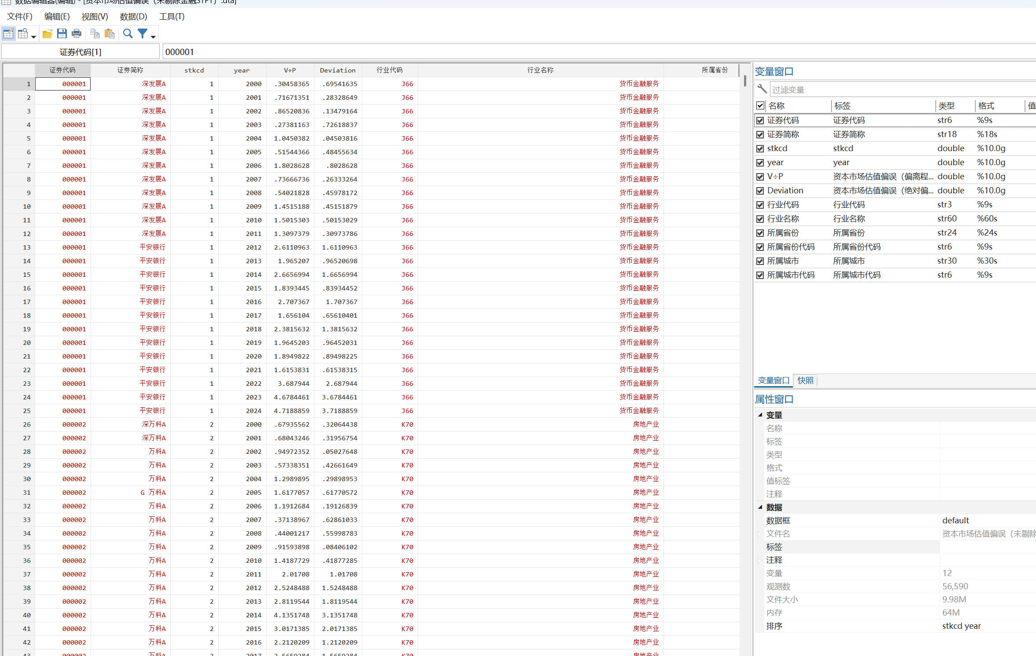Click the open file folder icon
Image resolution: width=1036 pixels, height=656 pixels.
point(47,34)
